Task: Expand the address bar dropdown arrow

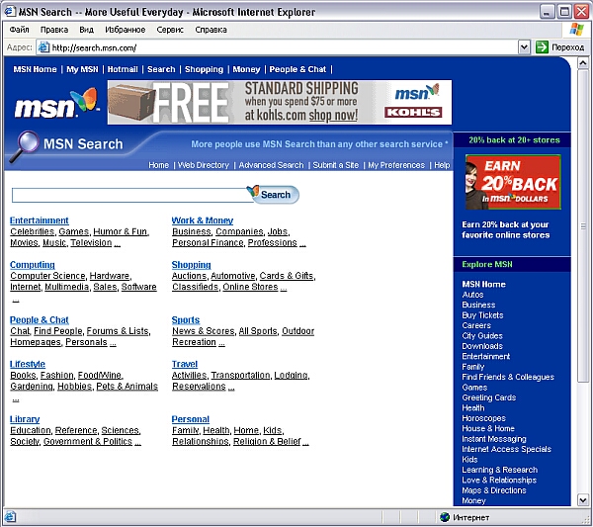Action: (524, 47)
